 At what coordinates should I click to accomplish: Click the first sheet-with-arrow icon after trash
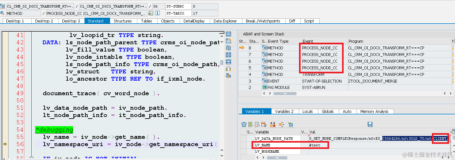click(251, 125)
